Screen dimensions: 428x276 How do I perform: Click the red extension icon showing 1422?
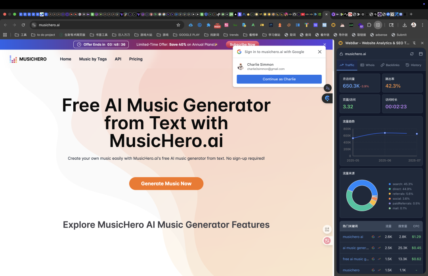(x=217, y=25)
